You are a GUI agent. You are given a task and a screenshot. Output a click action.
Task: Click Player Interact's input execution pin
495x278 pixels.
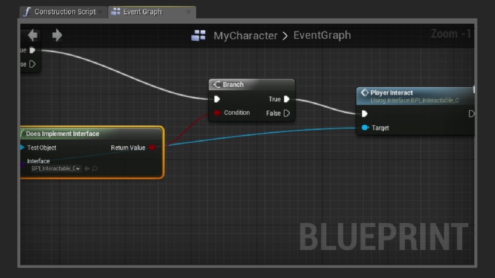(364, 114)
